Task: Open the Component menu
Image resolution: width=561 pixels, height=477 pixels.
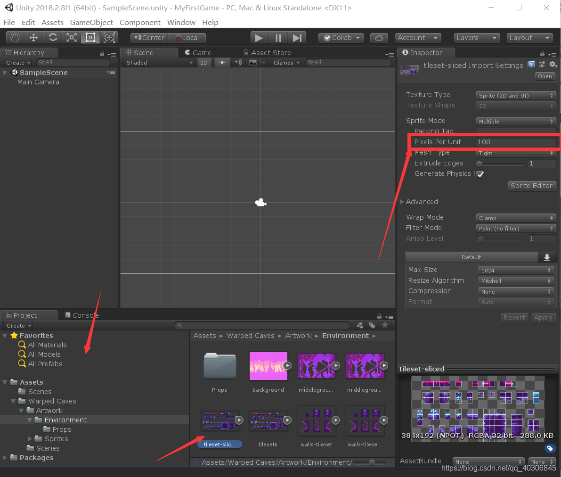Action: tap(140, 22)
